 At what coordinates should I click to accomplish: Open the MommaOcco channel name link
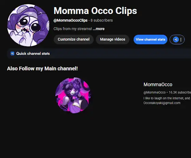click(158, 85)
